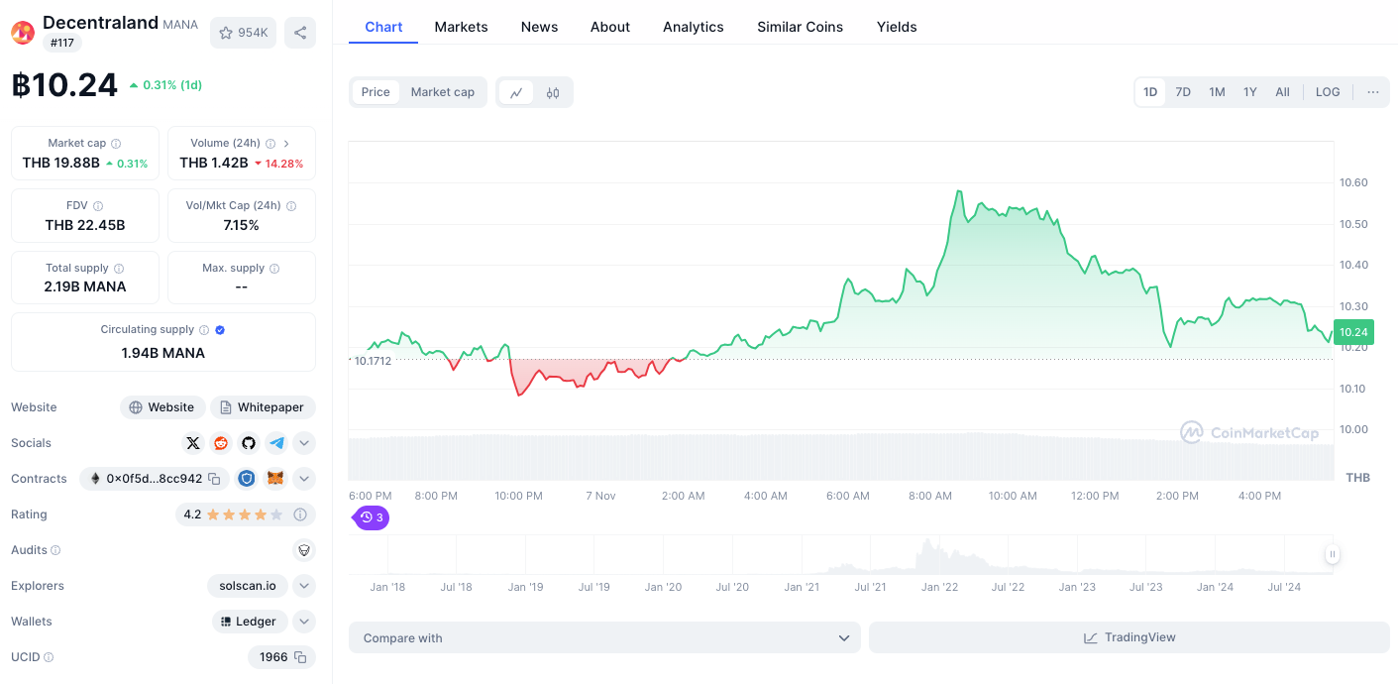
Task: Click the #117 rank badge
Action: [62, 43]
